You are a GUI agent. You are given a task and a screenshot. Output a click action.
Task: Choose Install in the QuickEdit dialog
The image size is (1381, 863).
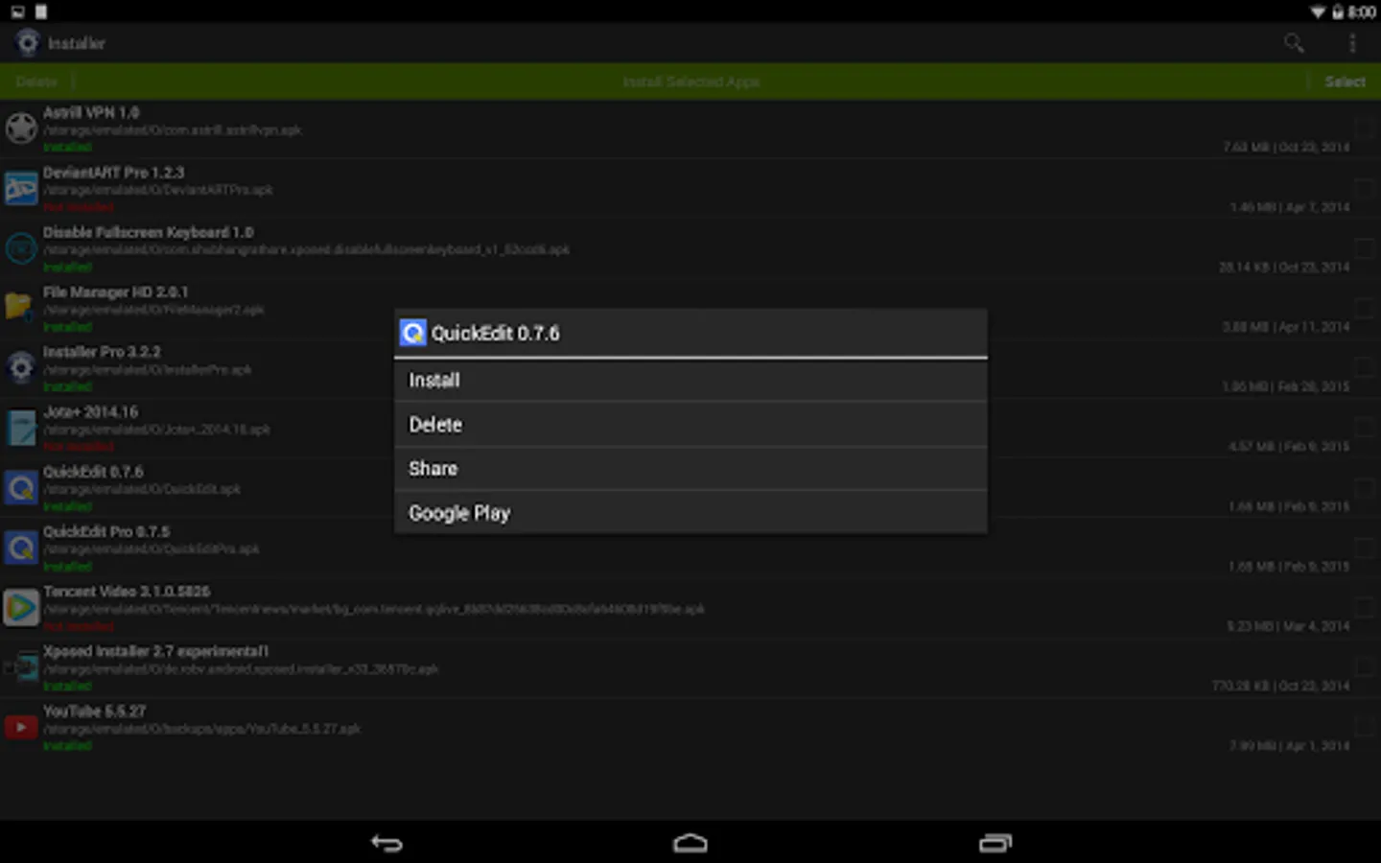pos(690,381)
